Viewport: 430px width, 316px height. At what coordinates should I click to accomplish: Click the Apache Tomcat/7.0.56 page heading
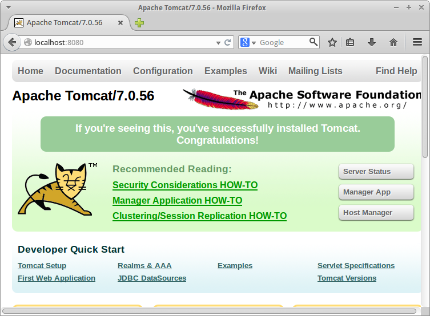point(83,96)
